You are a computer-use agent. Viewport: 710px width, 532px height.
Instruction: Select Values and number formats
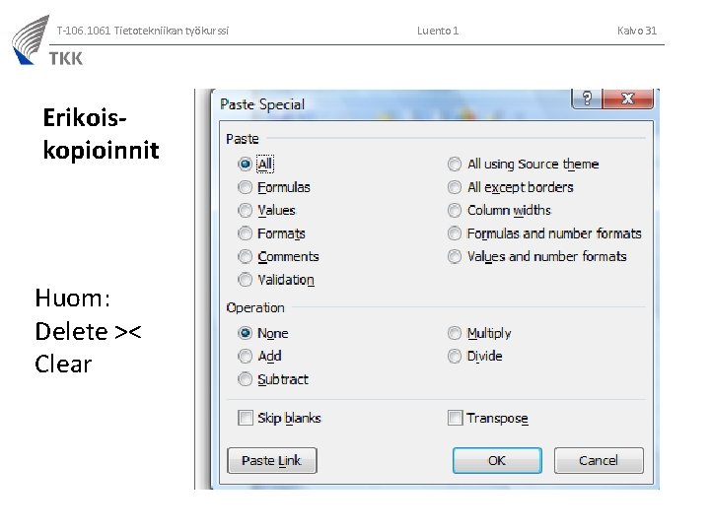coord(455,256)
